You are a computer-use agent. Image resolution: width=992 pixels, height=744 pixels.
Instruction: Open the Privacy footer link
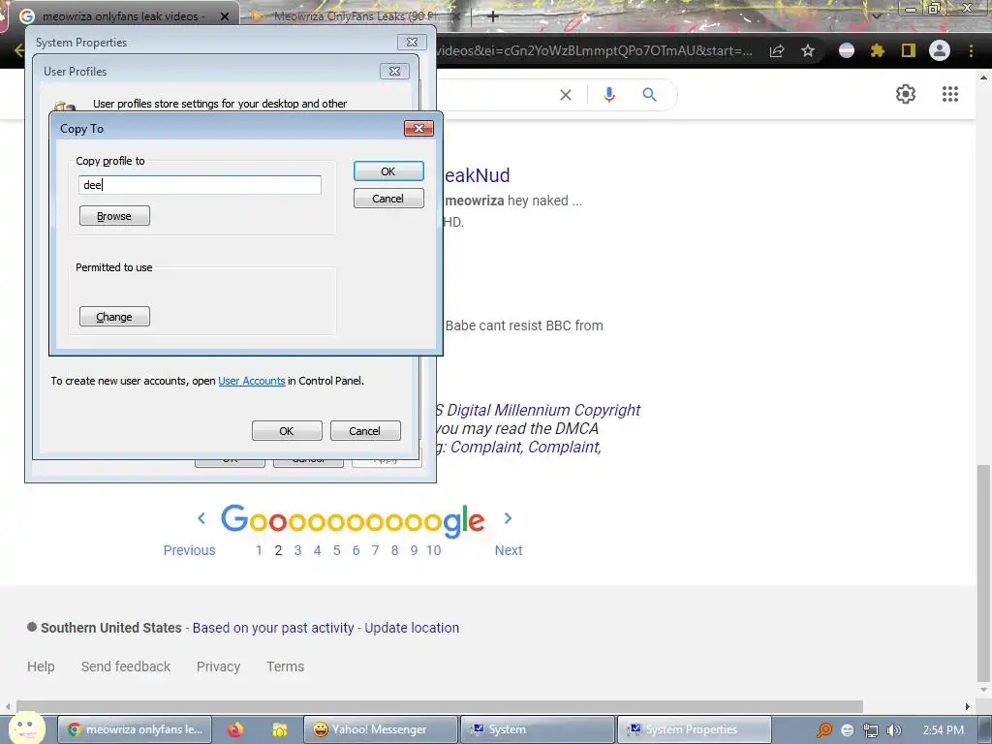pyautogui.click(x=218, y=666)
